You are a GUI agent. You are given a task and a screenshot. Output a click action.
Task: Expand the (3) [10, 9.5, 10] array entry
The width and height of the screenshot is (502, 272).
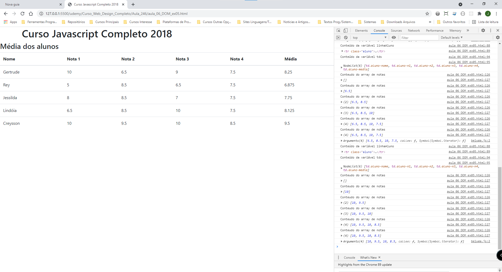(341, 214)
